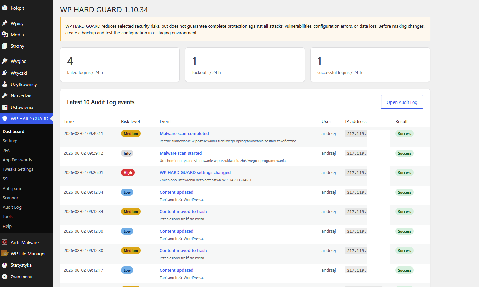Click the IP address column header
The height and width of the screenshot is (287, 479).
(x=356, y=121)
